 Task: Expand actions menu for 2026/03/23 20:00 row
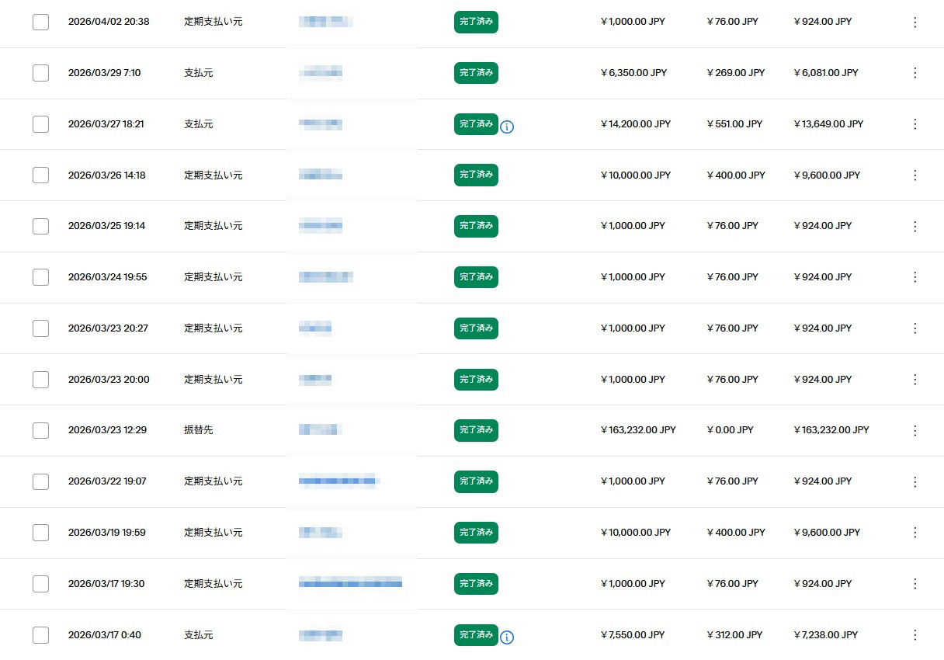(914, 380)
